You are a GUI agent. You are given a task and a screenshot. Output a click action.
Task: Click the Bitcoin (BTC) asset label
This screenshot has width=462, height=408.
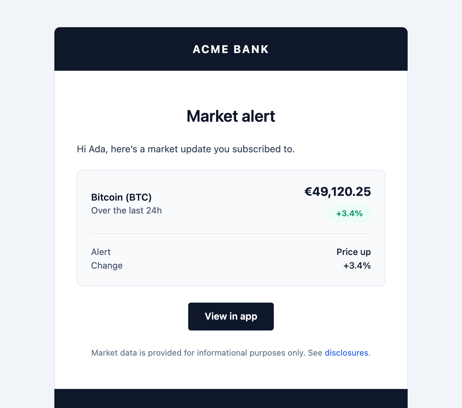[x=121, y=197]
